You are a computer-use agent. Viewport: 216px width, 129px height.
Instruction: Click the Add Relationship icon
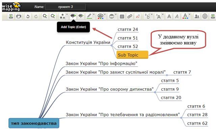click(138, 16)
